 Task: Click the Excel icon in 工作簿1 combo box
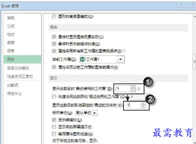click(x=83, y=59)
